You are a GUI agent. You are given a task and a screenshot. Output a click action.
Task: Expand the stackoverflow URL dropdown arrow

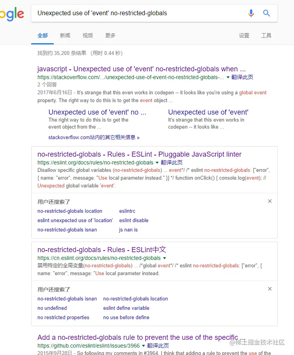228,78
